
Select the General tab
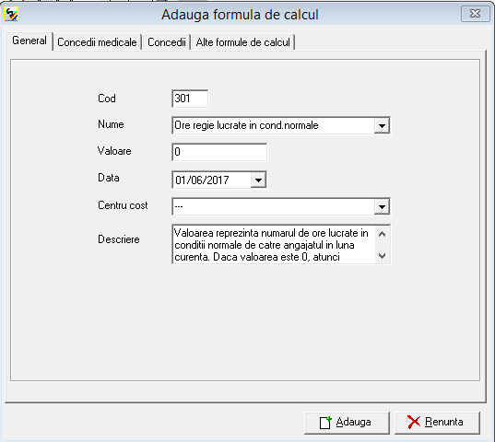tap(29, 41)
